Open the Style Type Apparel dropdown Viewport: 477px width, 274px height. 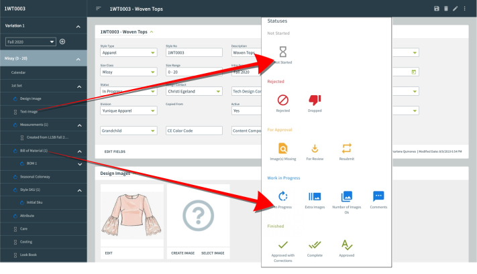pos(127,52)
